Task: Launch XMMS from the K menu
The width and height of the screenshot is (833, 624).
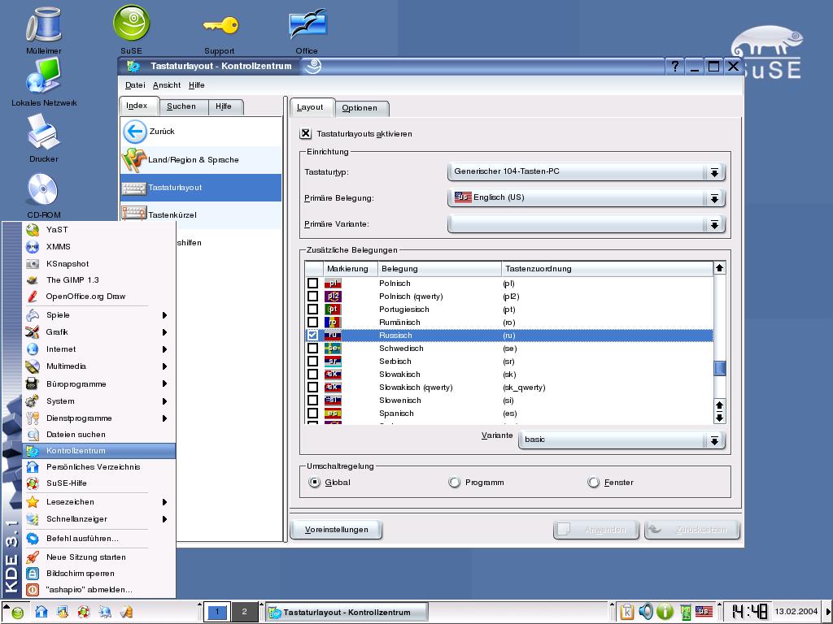Action: coord(98,247)
